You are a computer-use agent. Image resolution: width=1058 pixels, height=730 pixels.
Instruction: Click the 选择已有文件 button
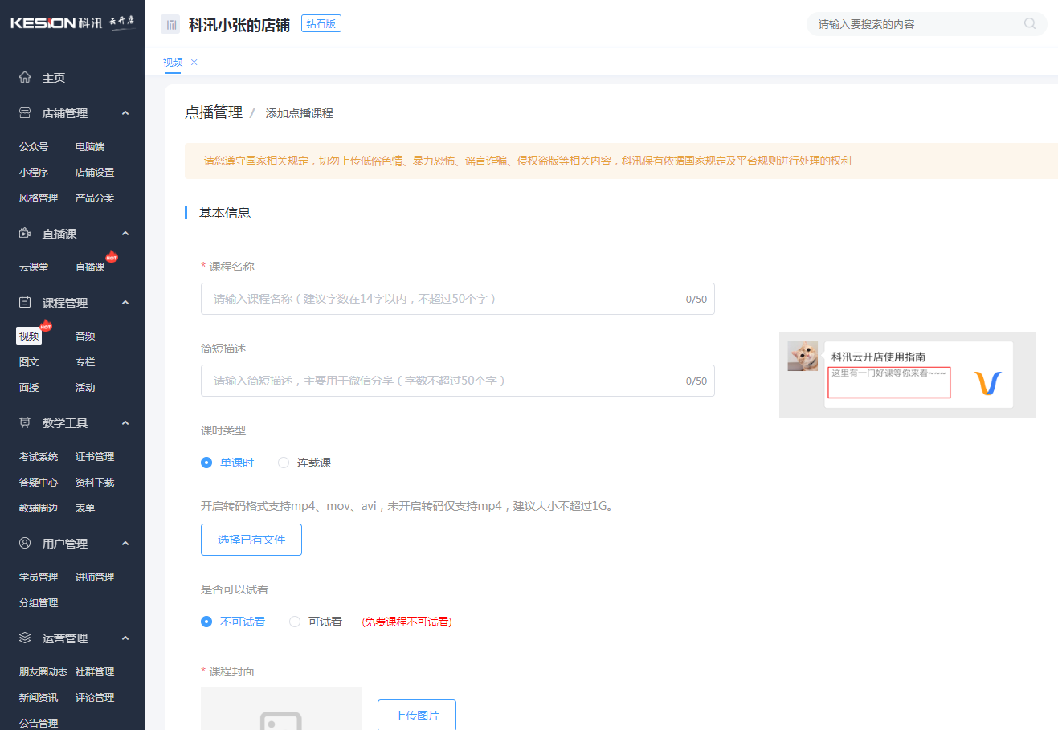pyautogui.click(x=251, y=539)
